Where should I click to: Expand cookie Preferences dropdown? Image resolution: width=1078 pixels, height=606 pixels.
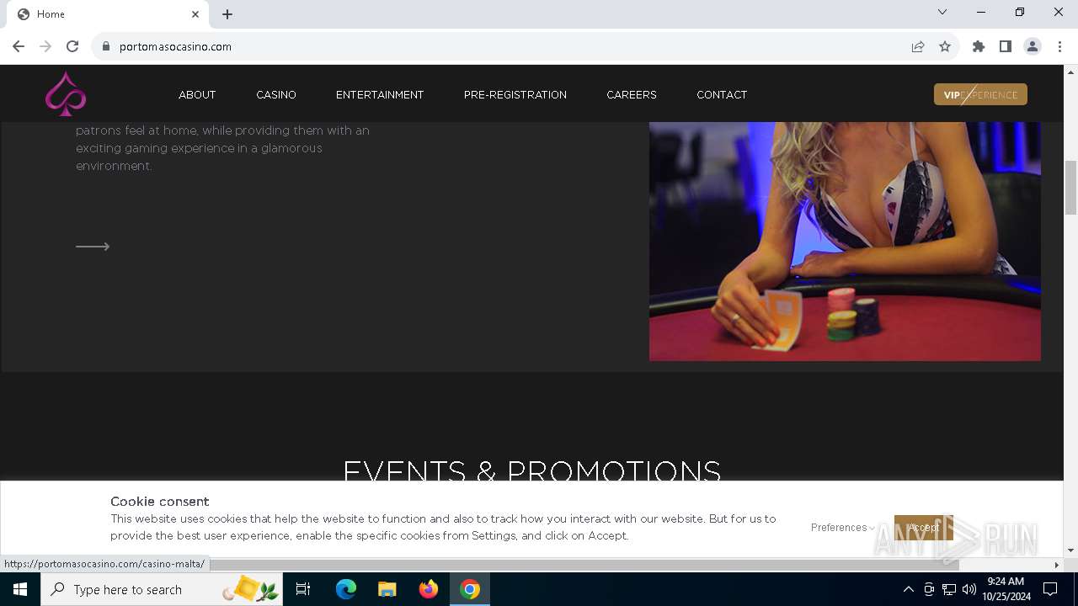[842, 528]
